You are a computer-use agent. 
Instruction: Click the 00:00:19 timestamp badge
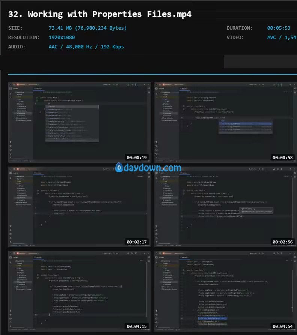click(x=136, y=158)
